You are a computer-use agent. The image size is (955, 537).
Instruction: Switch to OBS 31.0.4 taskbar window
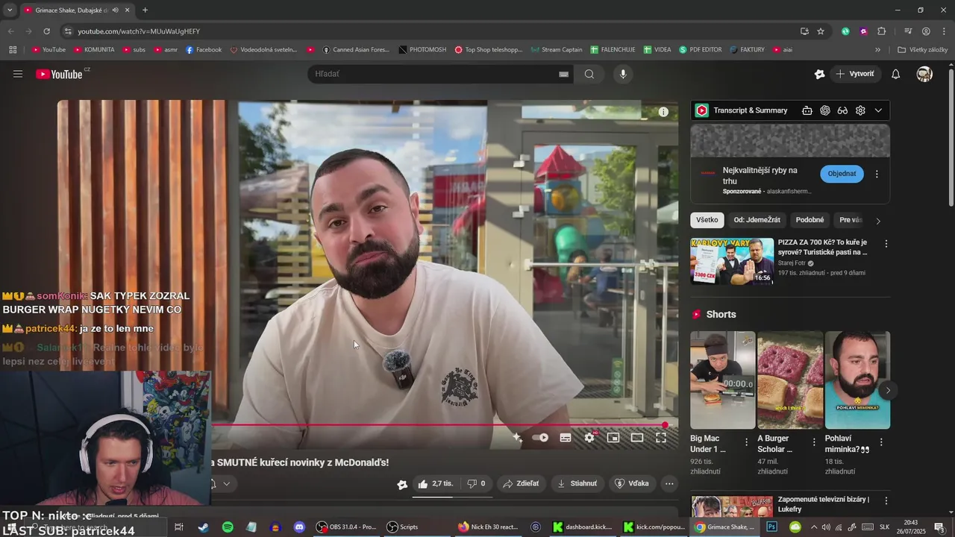point(345,527)
